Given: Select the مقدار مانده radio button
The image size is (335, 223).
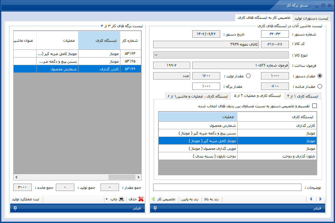Looking at the screenshot, I should 320,86.
